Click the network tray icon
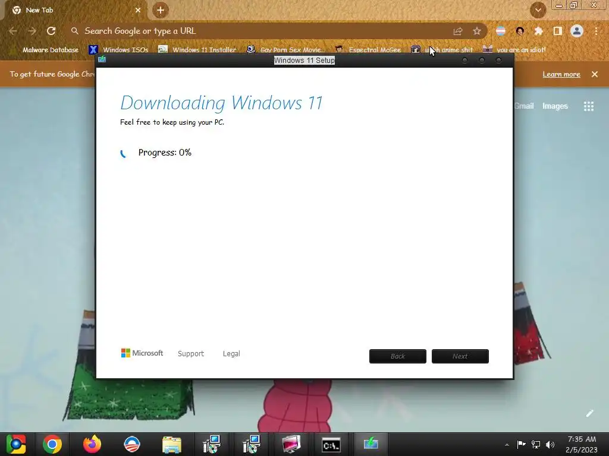Viewport: 609px width, 456px height. 536,444
